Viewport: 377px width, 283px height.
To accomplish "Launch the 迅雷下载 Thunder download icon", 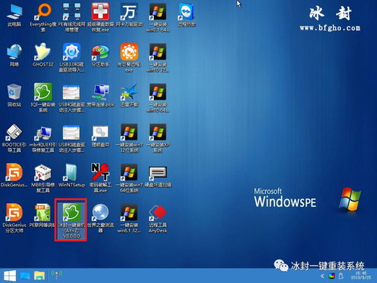I will (129, 96).
